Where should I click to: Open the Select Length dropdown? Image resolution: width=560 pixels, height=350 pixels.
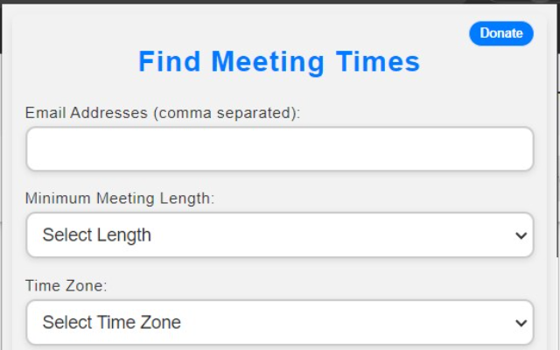point(279,235)
